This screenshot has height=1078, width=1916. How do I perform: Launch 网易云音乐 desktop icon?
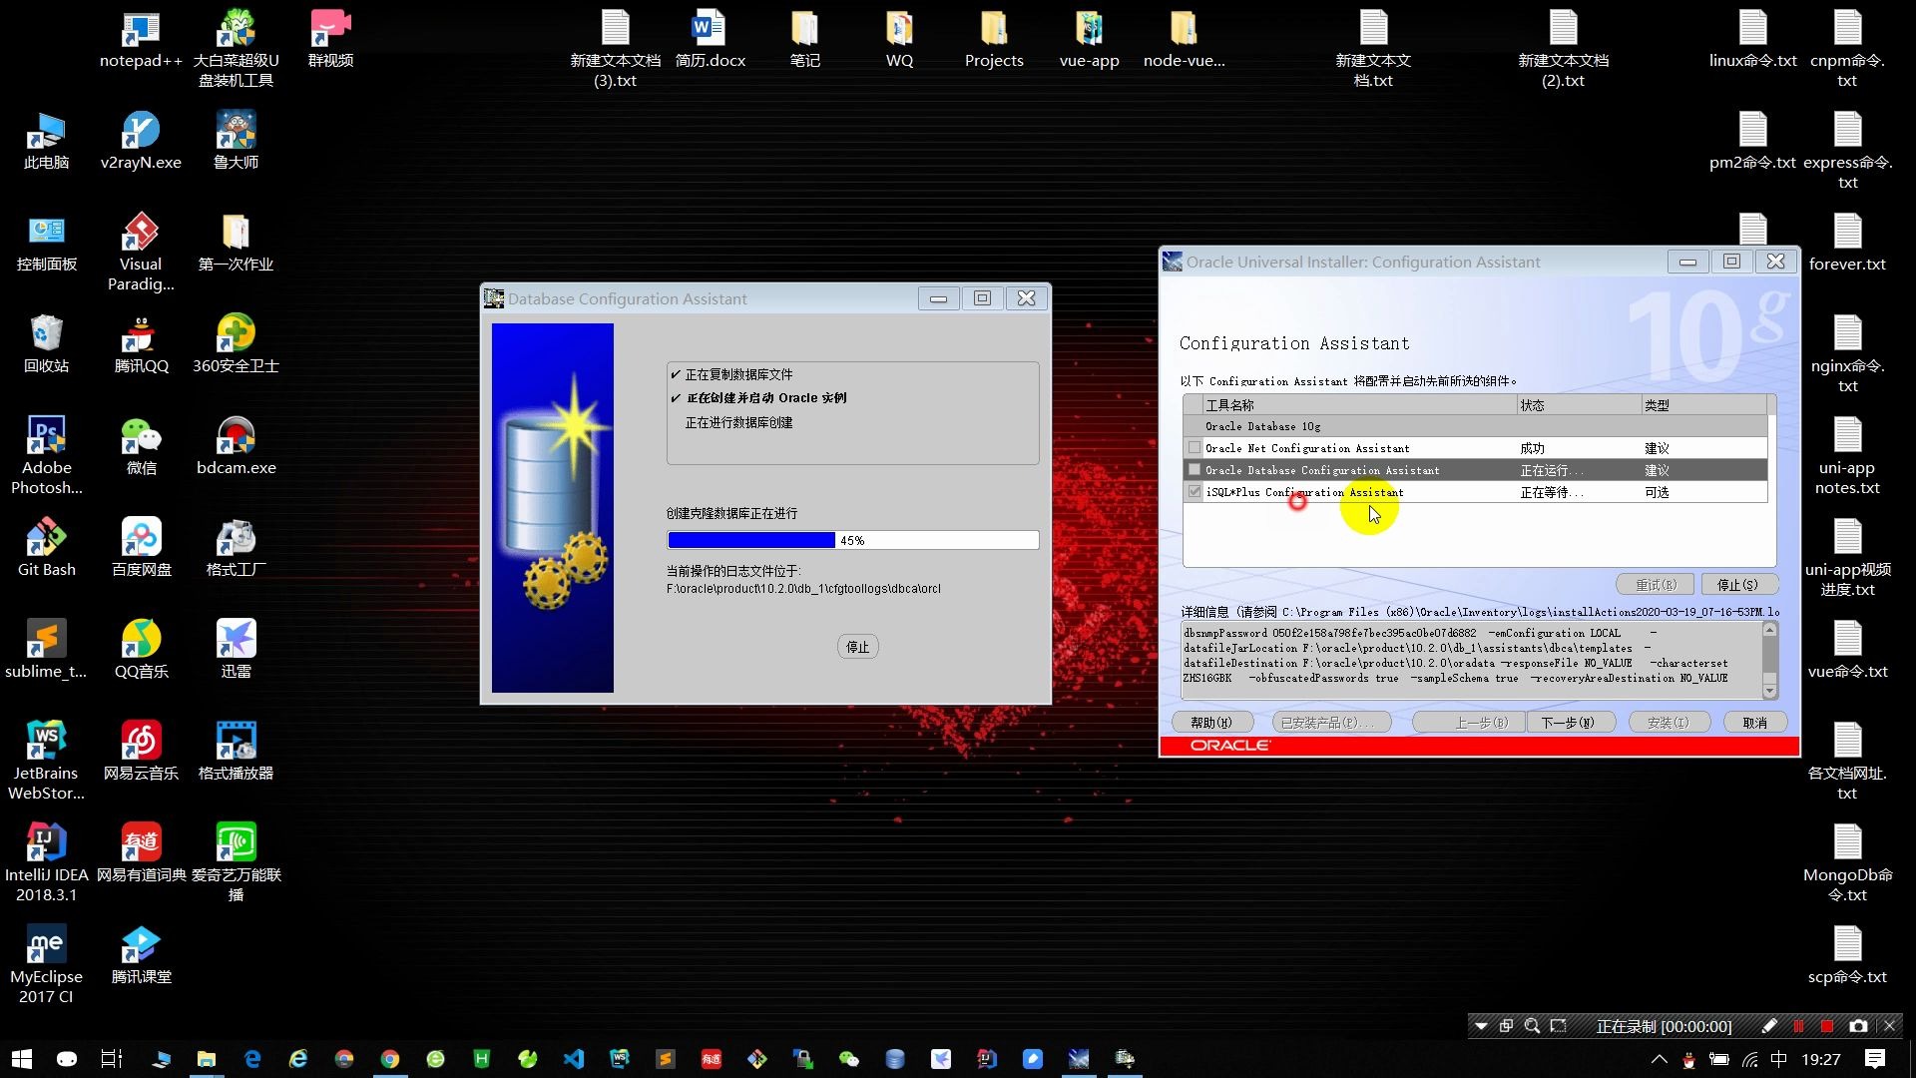(141, 752)
